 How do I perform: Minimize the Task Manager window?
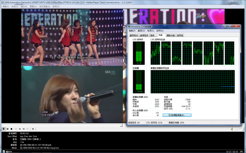226,26
